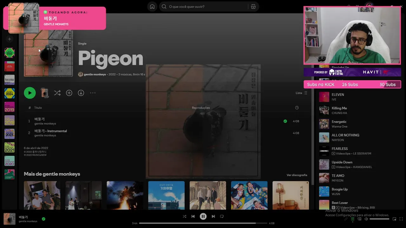Go to Spotify Home via house icon

click(152, 7)
